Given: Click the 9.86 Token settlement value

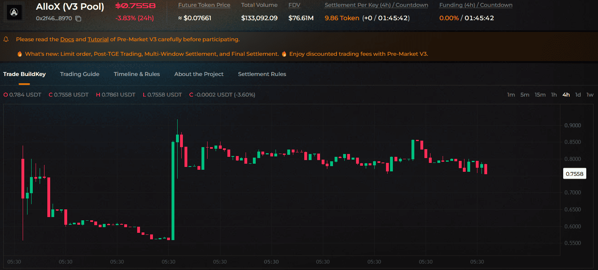Looking at the screenshot, I should click(342, 18).
